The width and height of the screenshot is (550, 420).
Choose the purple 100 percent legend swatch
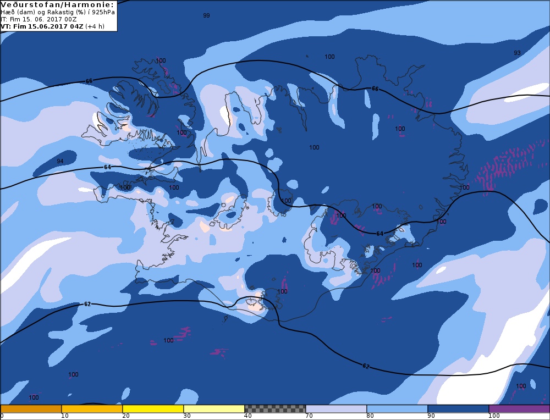pyautogui.click(x=519, y=409)
